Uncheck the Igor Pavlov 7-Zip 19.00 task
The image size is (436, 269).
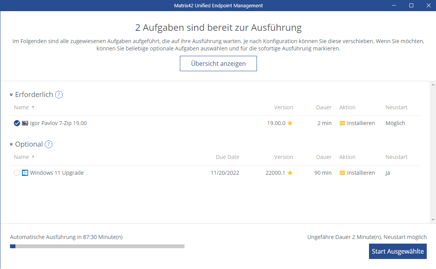(17, 123)
